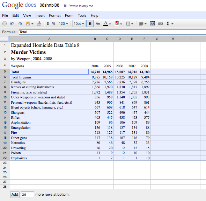206x201 pixels.
Task: Select column G header
Action: (x=157, y=39)
